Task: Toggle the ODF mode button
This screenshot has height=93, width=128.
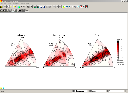Action: pyautogui.click(x=16, y=10)
